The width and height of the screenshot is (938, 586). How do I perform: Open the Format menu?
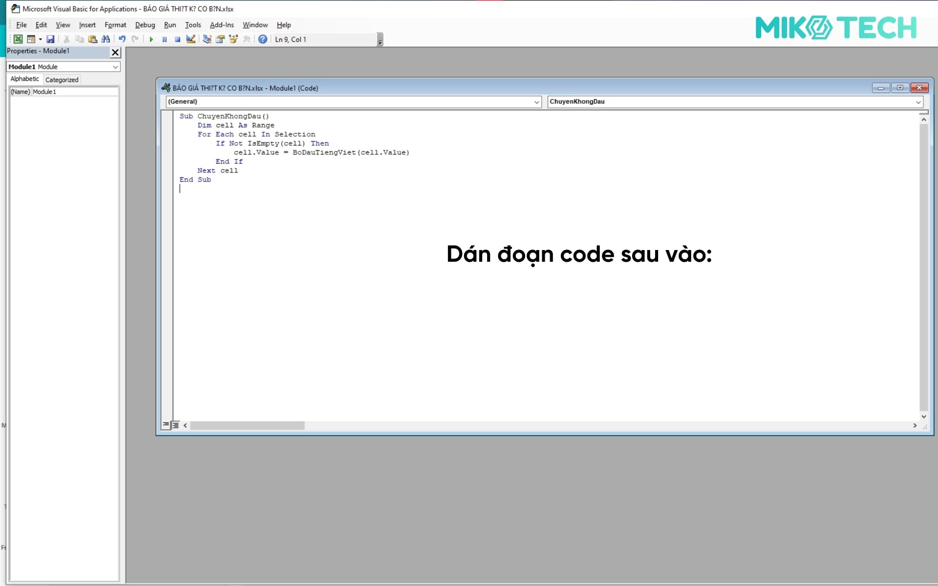[115, 25]
